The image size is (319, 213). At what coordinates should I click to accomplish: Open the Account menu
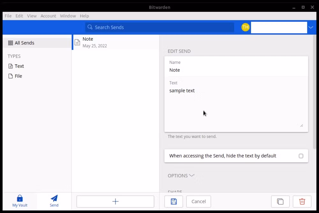coord(48,16)
